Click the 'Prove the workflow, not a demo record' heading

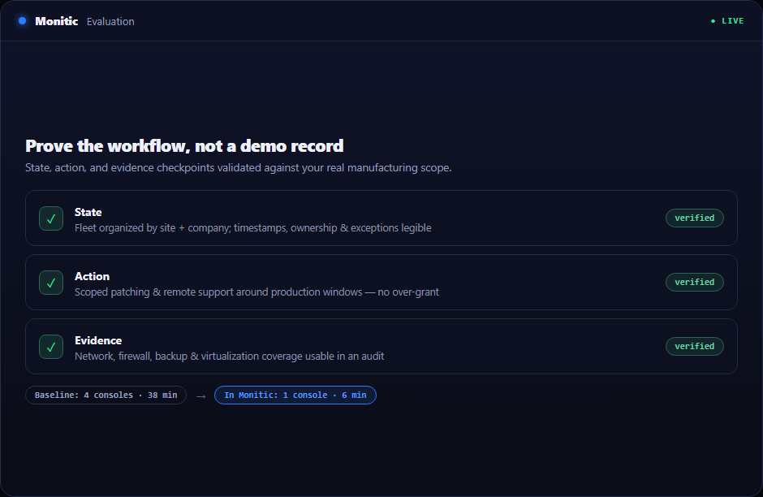(184, 146)
